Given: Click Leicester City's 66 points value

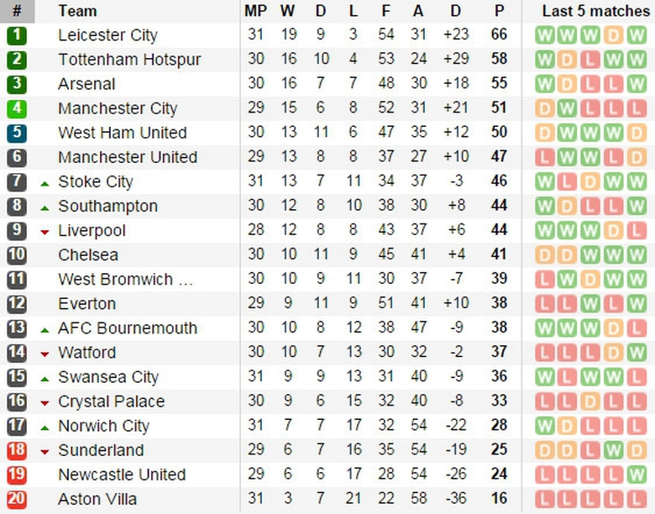Looking at the screenshot, I should (500, 36).
